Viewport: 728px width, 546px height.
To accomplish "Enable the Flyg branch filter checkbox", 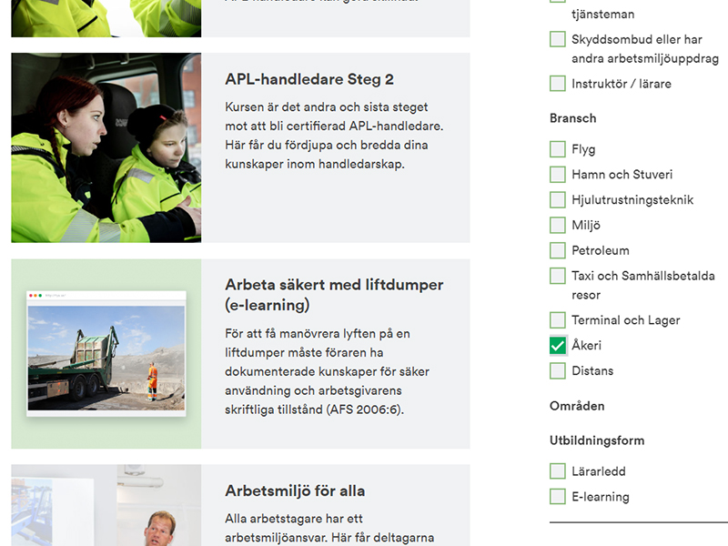I will [x=556, y=148].
